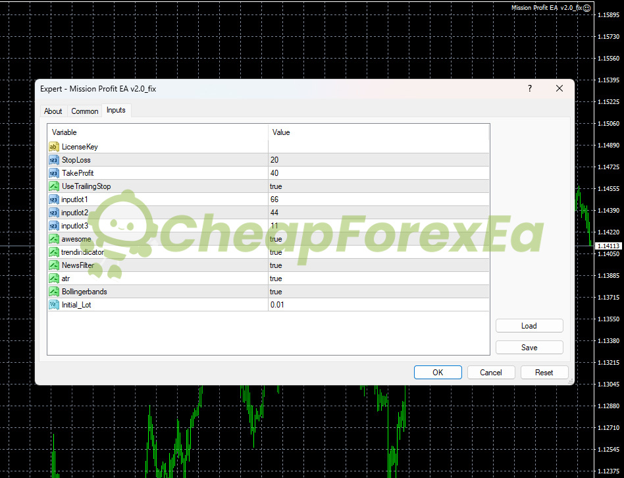Click the Initial_Lot double type icon
The image size is (624, 478).
click(54, 304)
